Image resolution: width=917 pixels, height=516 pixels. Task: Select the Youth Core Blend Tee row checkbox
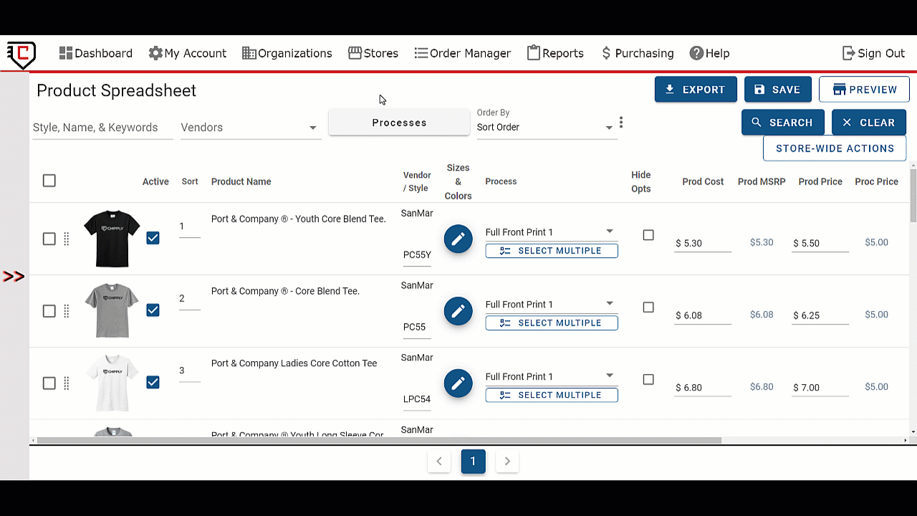[49, 239]
